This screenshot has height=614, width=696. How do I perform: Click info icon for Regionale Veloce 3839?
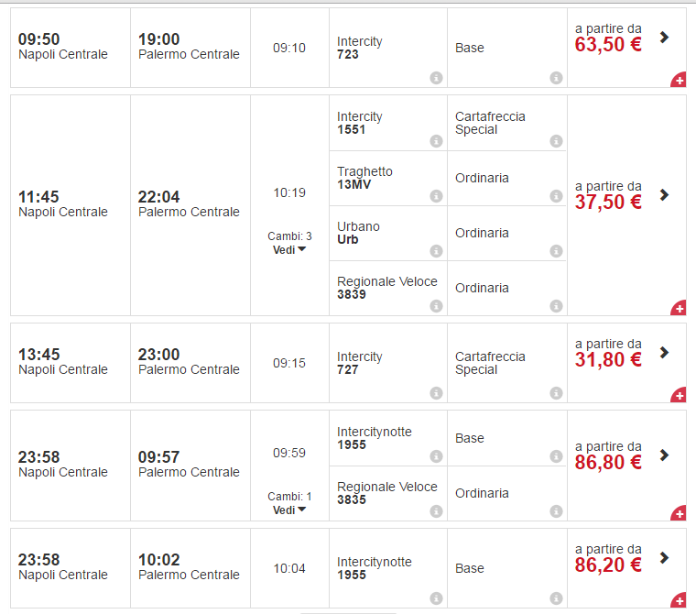[x=436, y=306]
